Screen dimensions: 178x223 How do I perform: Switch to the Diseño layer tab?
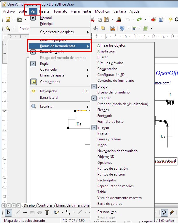pyautogui.click(x=29, y=205)
